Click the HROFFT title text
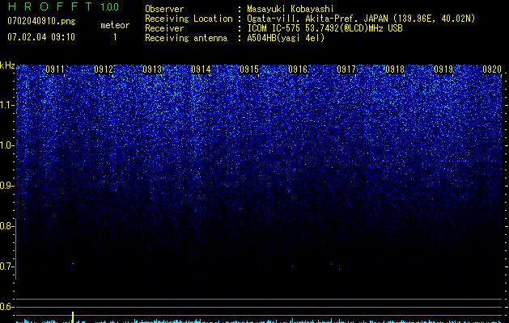This screenshot has width=509, height=323. 51,6
